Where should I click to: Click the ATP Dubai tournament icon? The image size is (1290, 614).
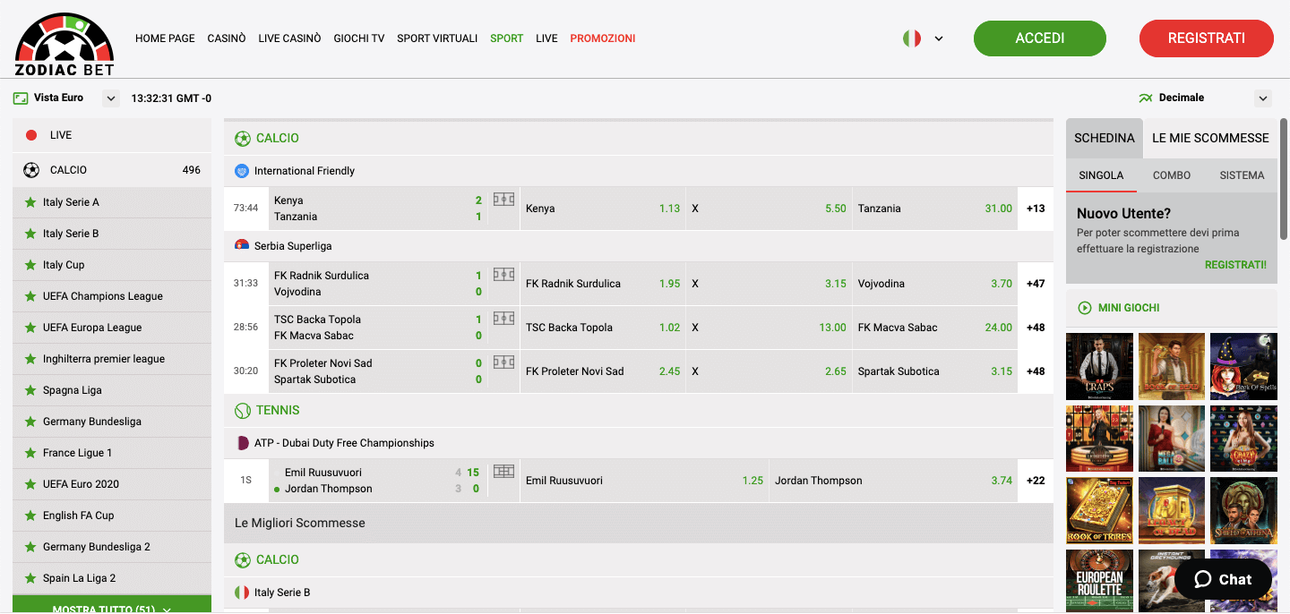click(241, 442)
